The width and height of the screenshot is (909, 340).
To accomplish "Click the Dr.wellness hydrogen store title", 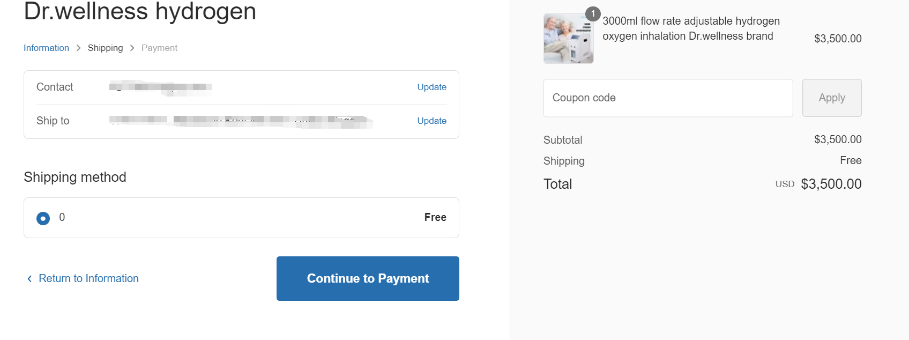I will pos(140,11).
